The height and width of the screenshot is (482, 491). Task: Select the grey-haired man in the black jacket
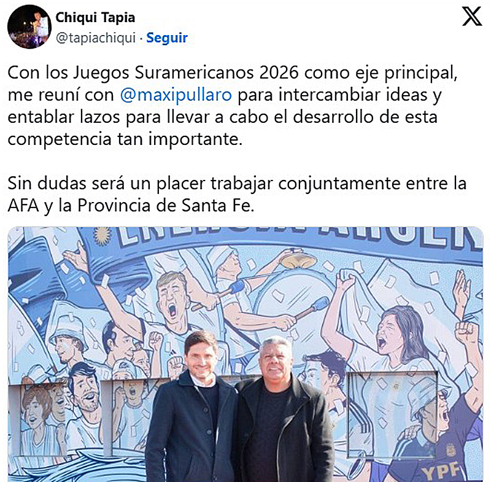283,410
